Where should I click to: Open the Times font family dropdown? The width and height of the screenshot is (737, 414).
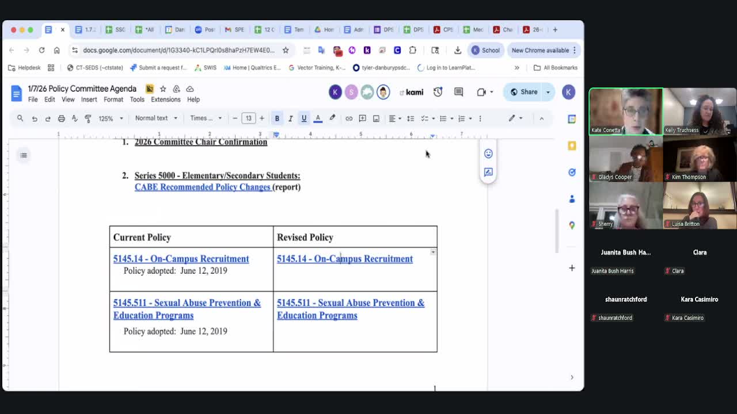(206, 118)
